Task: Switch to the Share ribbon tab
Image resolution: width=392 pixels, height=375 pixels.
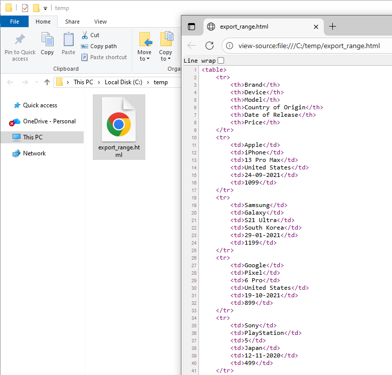Action: point(72,22)
